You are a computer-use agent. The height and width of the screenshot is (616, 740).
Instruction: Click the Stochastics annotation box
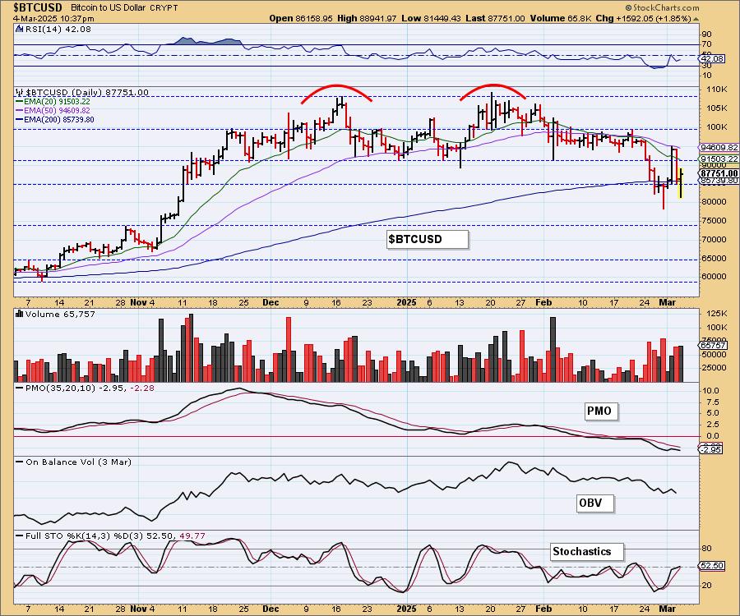[x=586, y=552]
